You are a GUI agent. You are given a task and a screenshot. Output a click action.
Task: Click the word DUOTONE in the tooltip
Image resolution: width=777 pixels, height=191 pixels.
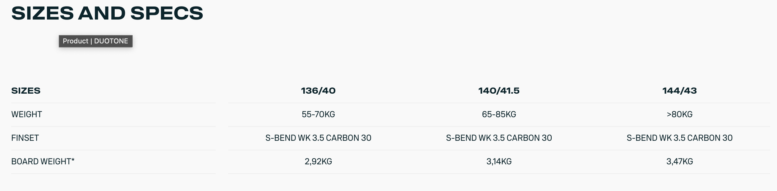(x=111, y=41)
